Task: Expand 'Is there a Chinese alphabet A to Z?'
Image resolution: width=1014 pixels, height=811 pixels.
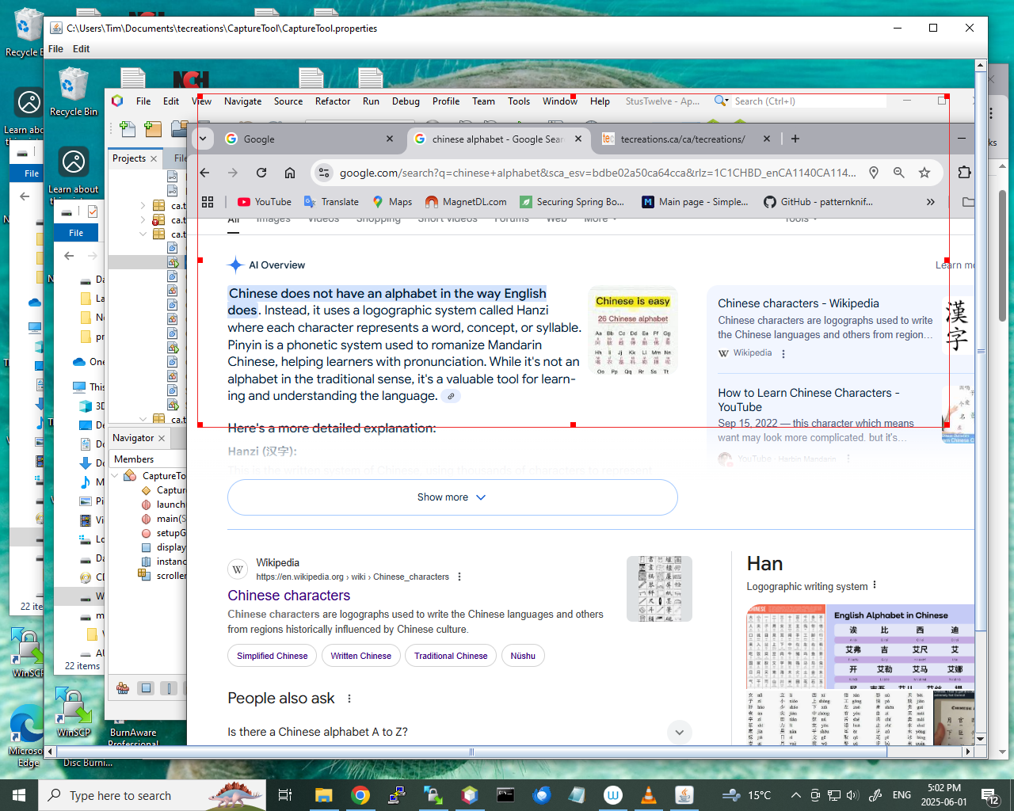Action: (x=679, y=733)
